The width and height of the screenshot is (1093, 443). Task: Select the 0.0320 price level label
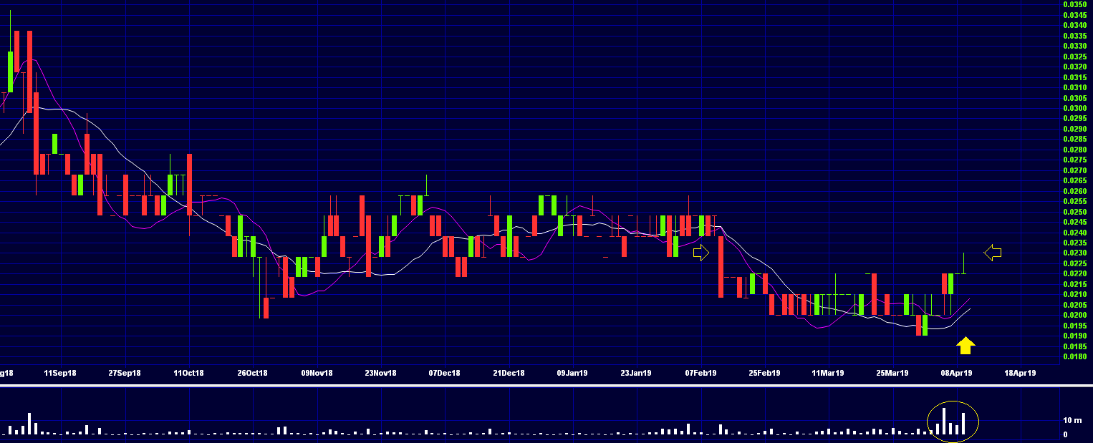tap(1076, 67)
